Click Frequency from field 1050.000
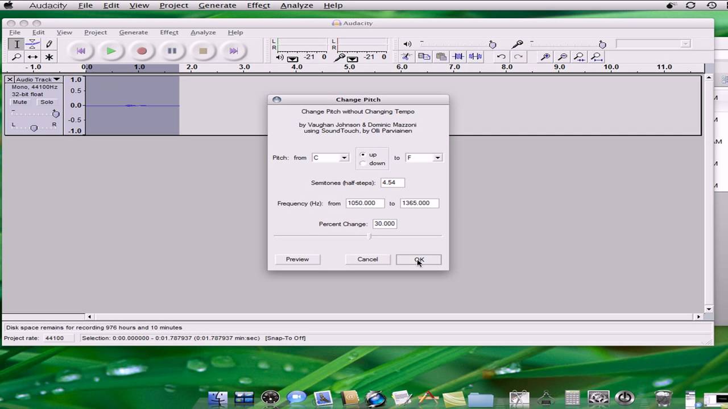The height and width of the screenshot is (409, 728). (365, 203)
